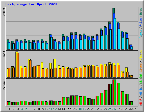Click green weekend day label 4
Image resolution: width=144 pixels, height=112 pixels.
22,109
